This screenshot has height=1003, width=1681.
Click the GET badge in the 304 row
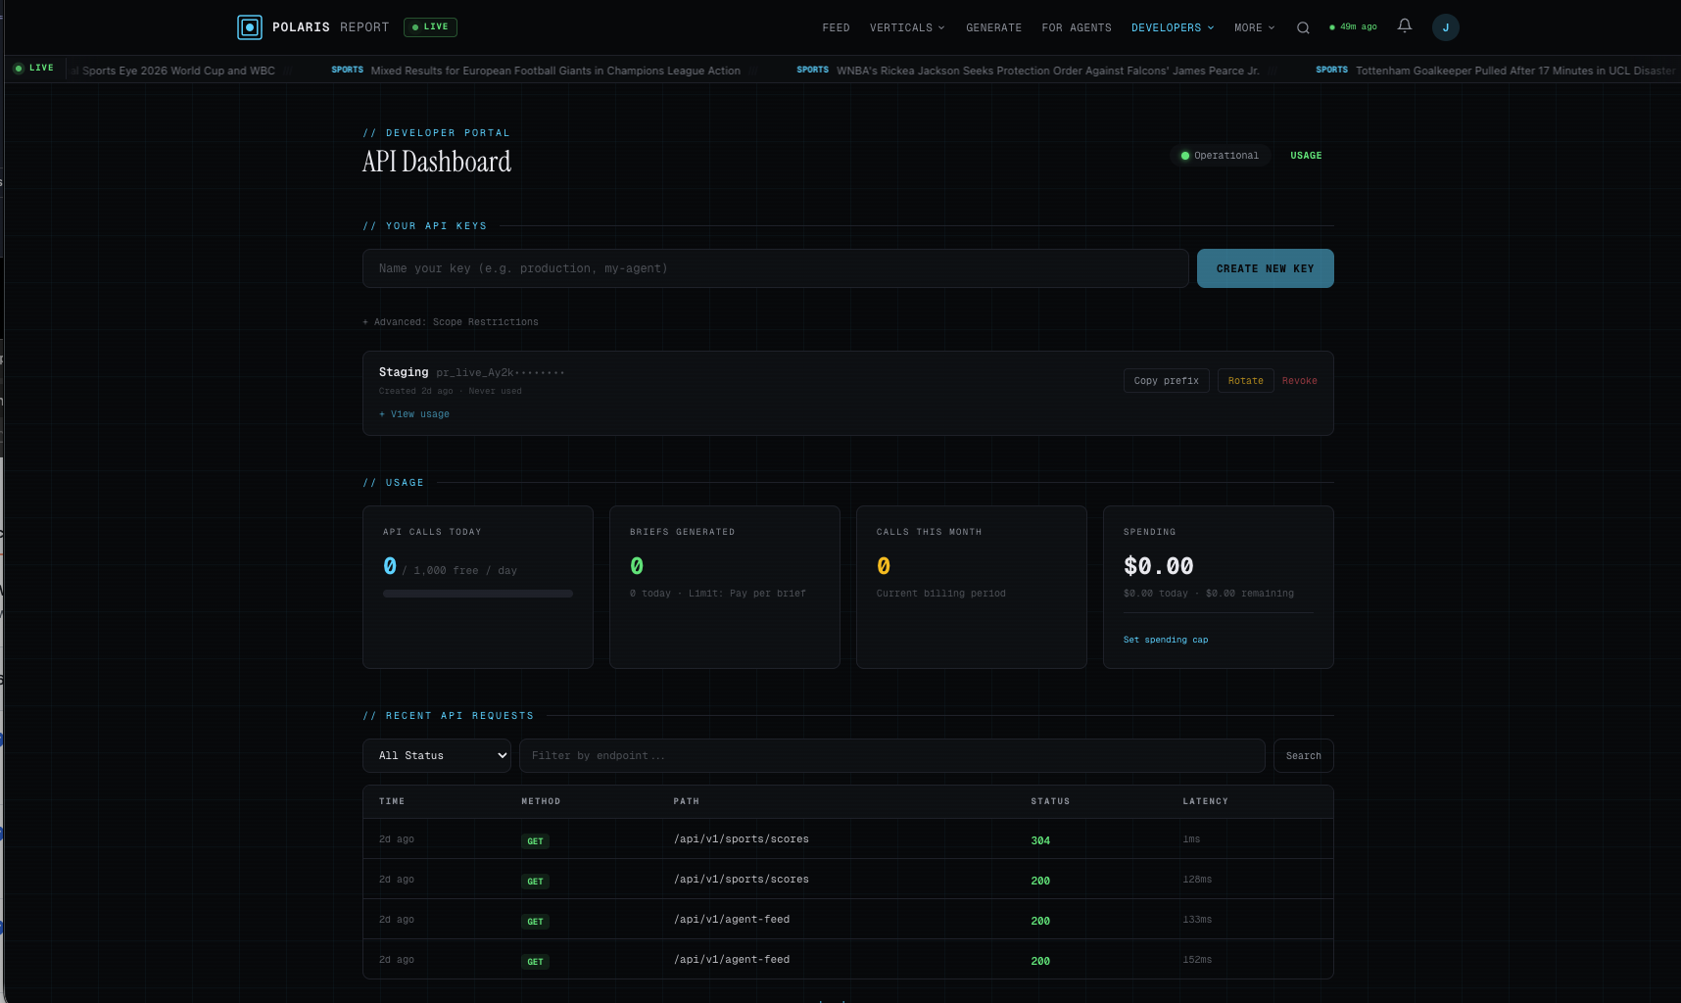pyautogui.click(x=535, y=841)
